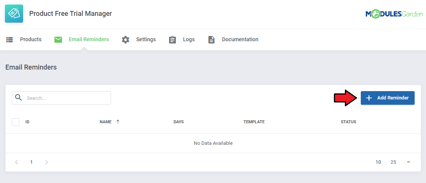
Task: Open the Documentation tab
Action: pos(240,39)
